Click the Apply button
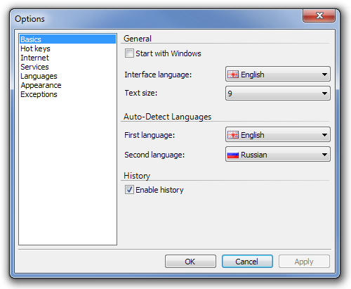351x289 pixels. pos(304,262)
